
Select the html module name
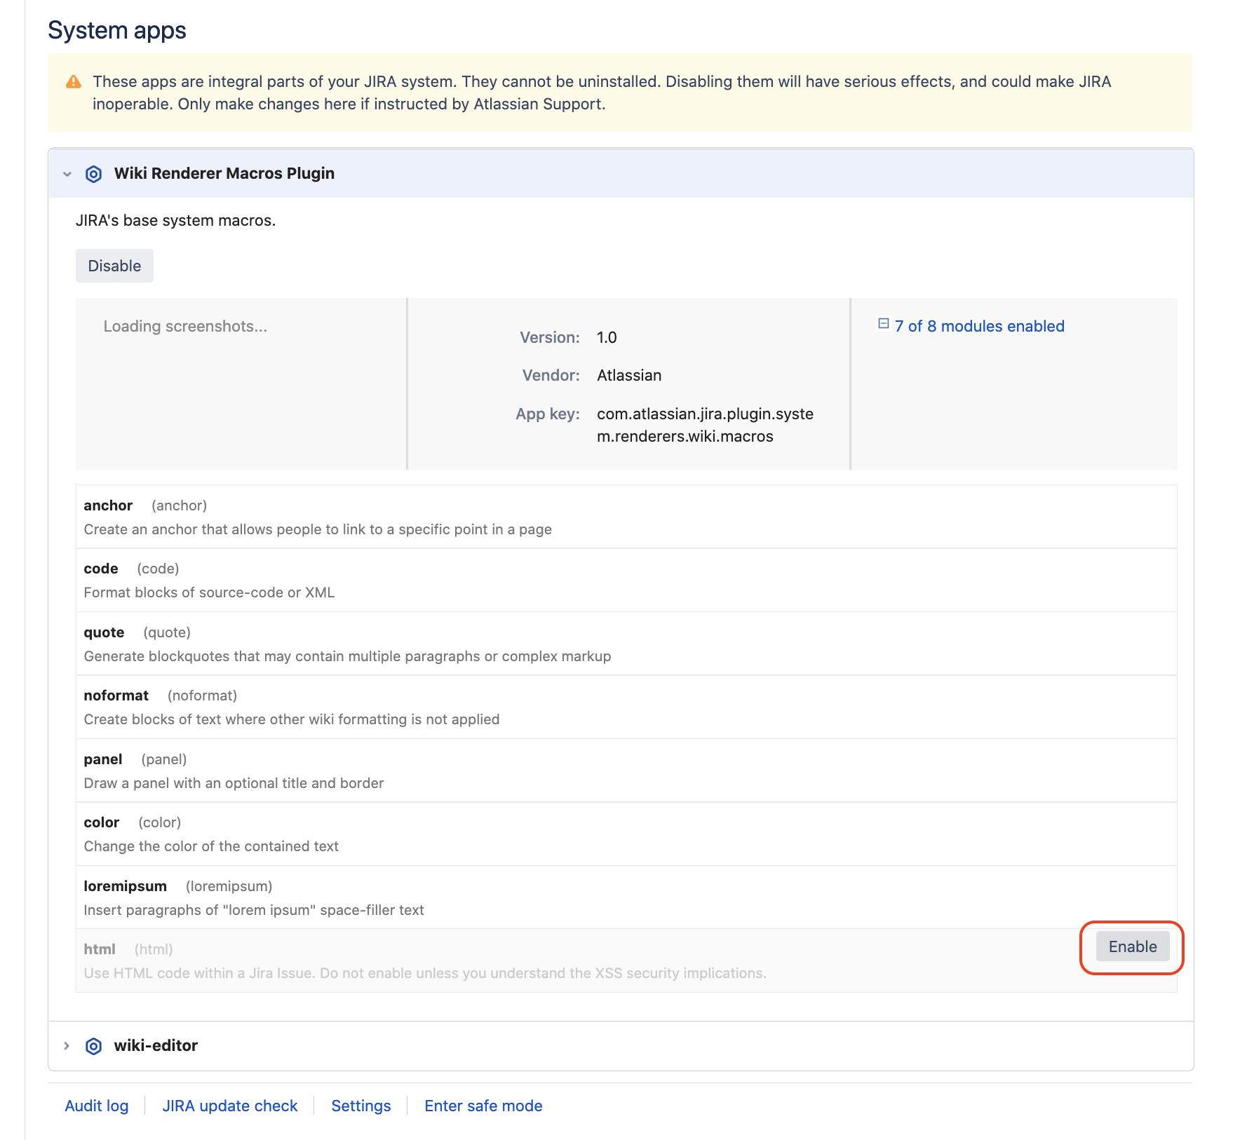(x=100, y=949)
